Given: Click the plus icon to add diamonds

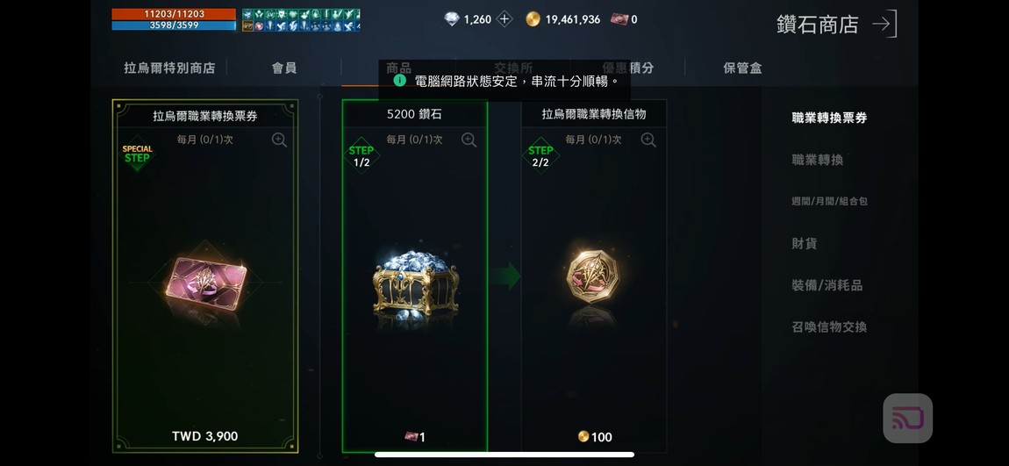Looking at the screenshot, I should pyautogui.click(x=504, y=19).
